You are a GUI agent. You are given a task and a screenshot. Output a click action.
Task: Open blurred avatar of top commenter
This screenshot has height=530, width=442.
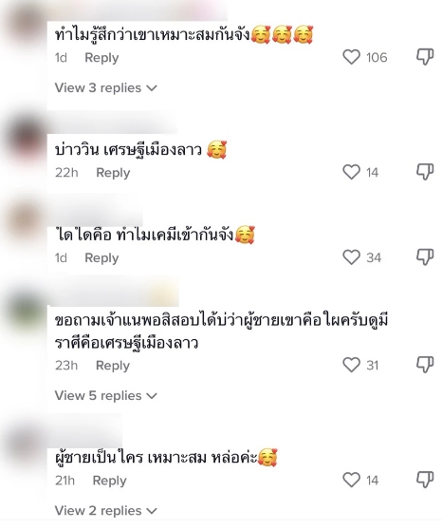pos(26,26)
